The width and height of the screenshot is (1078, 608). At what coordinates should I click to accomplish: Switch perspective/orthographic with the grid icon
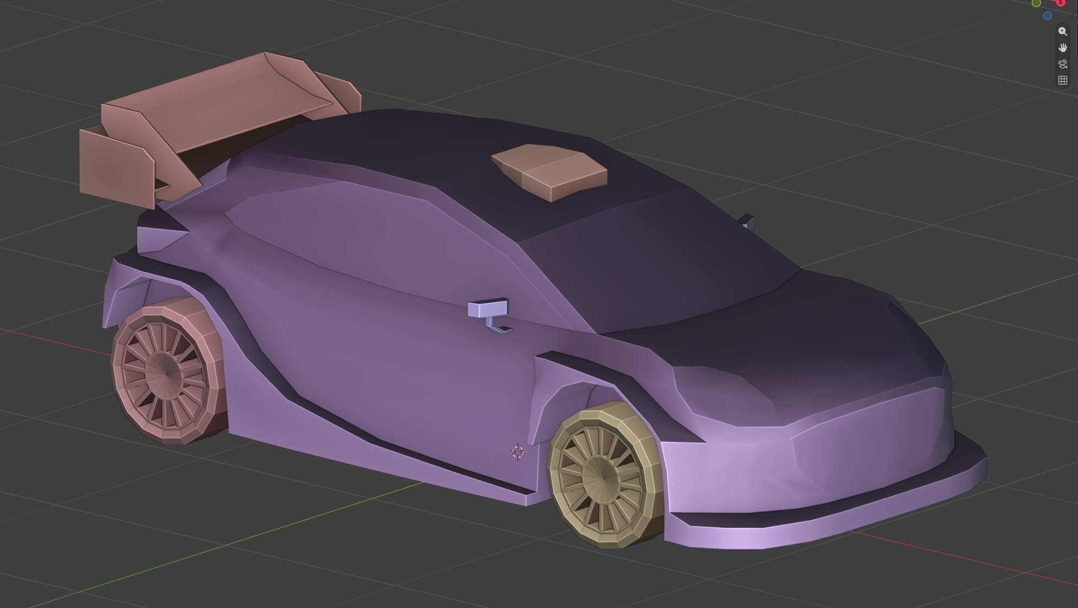(1062, 80)
